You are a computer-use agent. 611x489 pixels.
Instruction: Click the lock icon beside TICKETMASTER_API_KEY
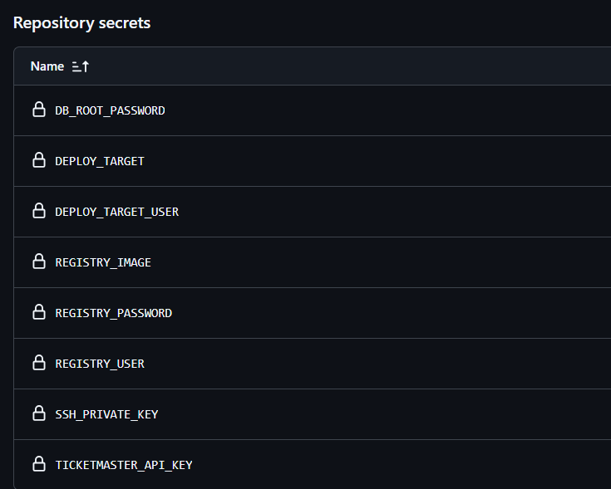[x=39, y=464]
